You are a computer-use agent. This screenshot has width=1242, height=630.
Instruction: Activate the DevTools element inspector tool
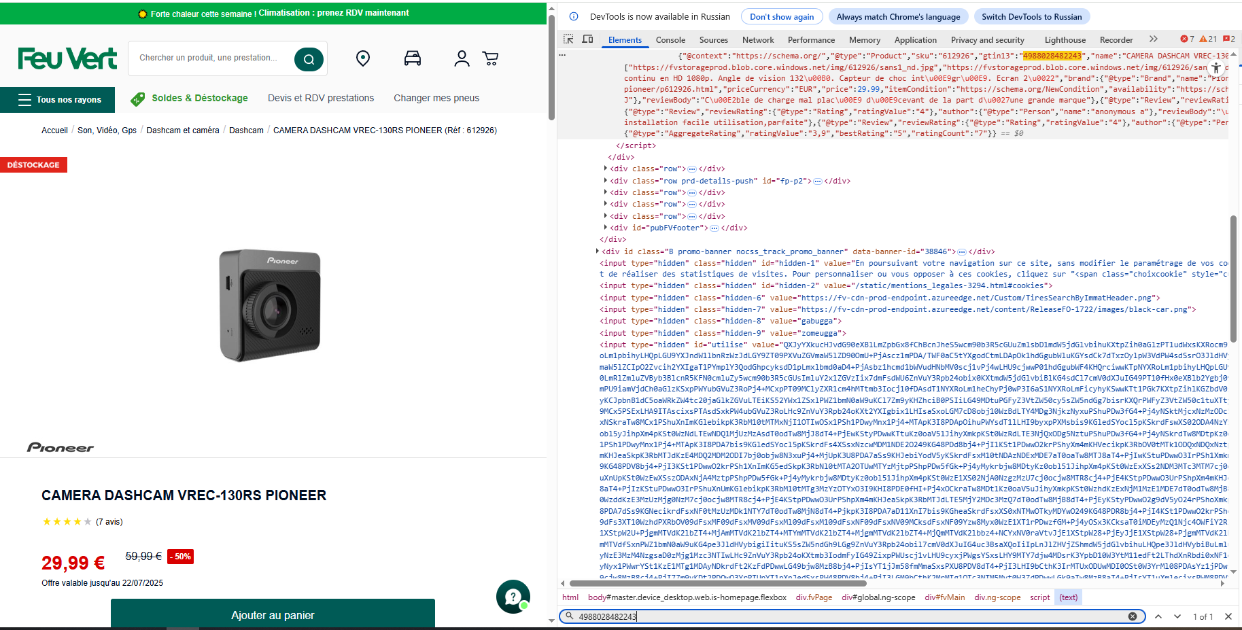point(568,39)
